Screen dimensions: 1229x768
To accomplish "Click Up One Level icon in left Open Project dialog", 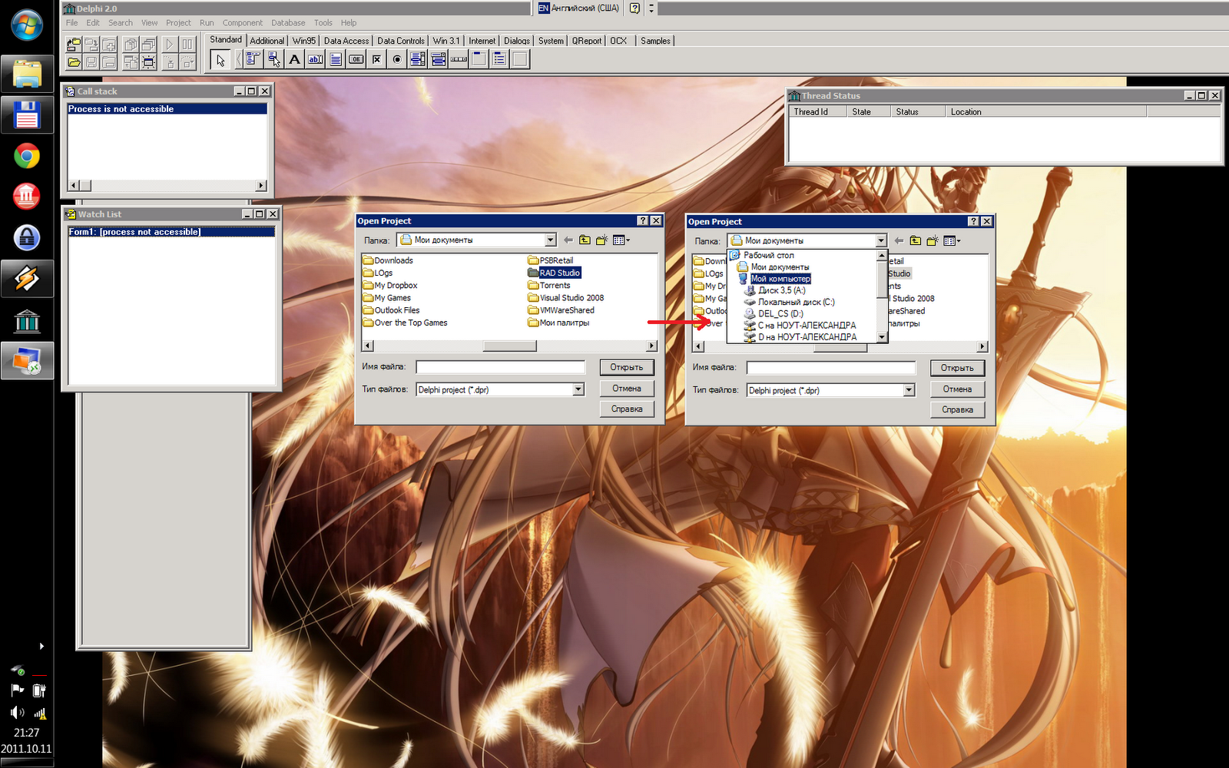I will click(585, 240).
